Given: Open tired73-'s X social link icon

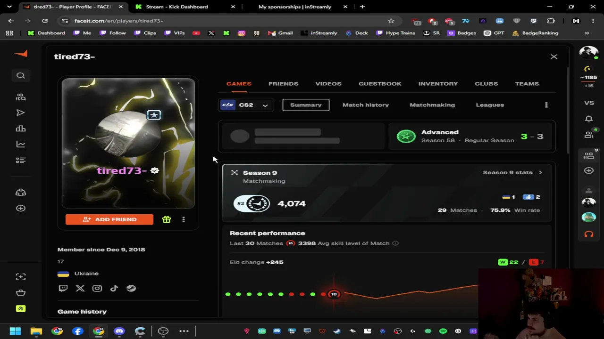Looking at the screenshot, I should click(x=80, y=288).
